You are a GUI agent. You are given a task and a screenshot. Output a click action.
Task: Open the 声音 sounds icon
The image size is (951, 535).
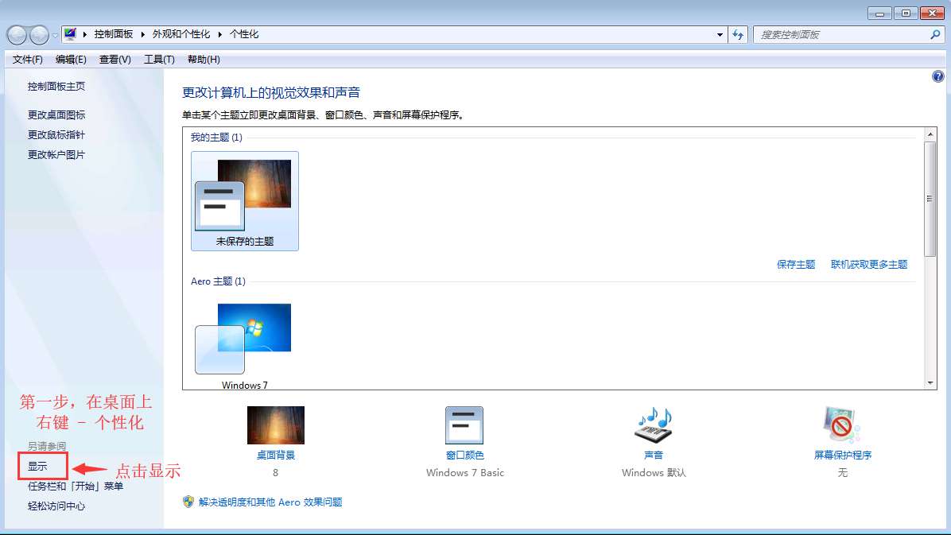pos(653,425)
